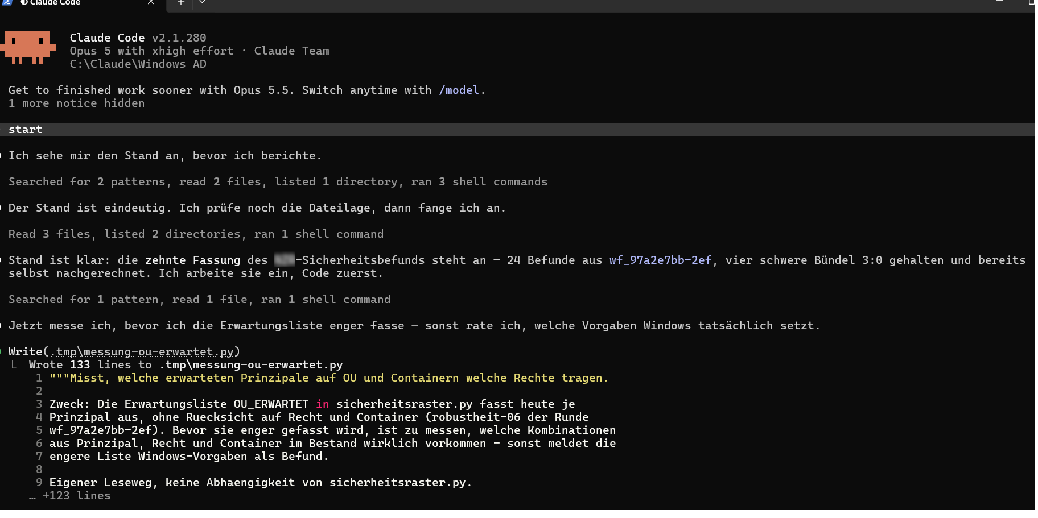The width and height of the screenshot is (1038, 518).
Task: Open the wf_97a2e7bb-2ef workflow link
Action: 660,260
